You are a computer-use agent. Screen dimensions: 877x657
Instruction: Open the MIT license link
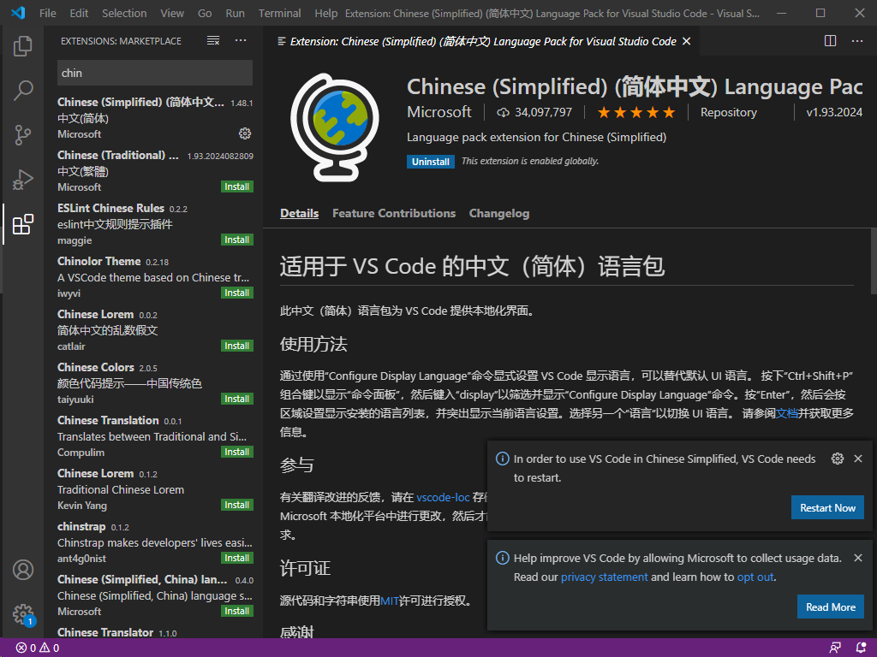click(390, 601)
